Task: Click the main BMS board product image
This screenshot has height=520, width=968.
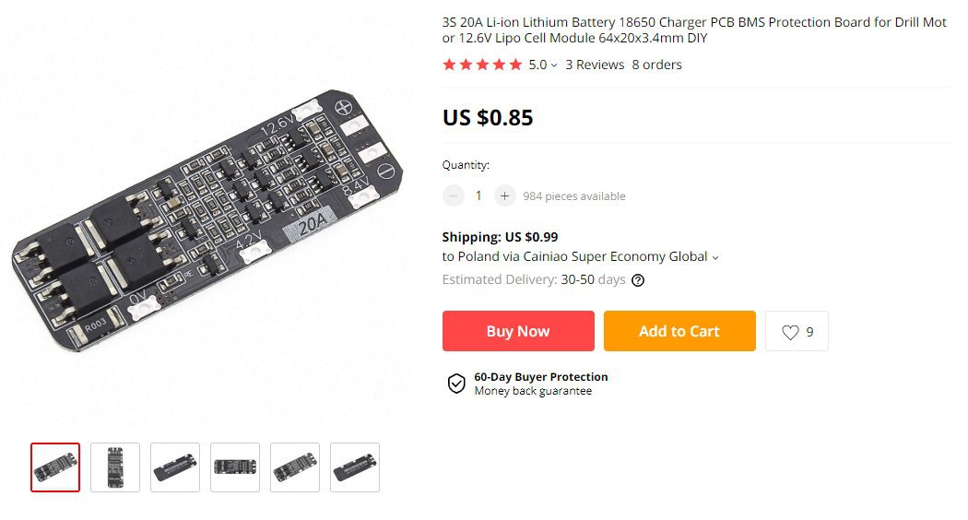Action: coord(207,220)
